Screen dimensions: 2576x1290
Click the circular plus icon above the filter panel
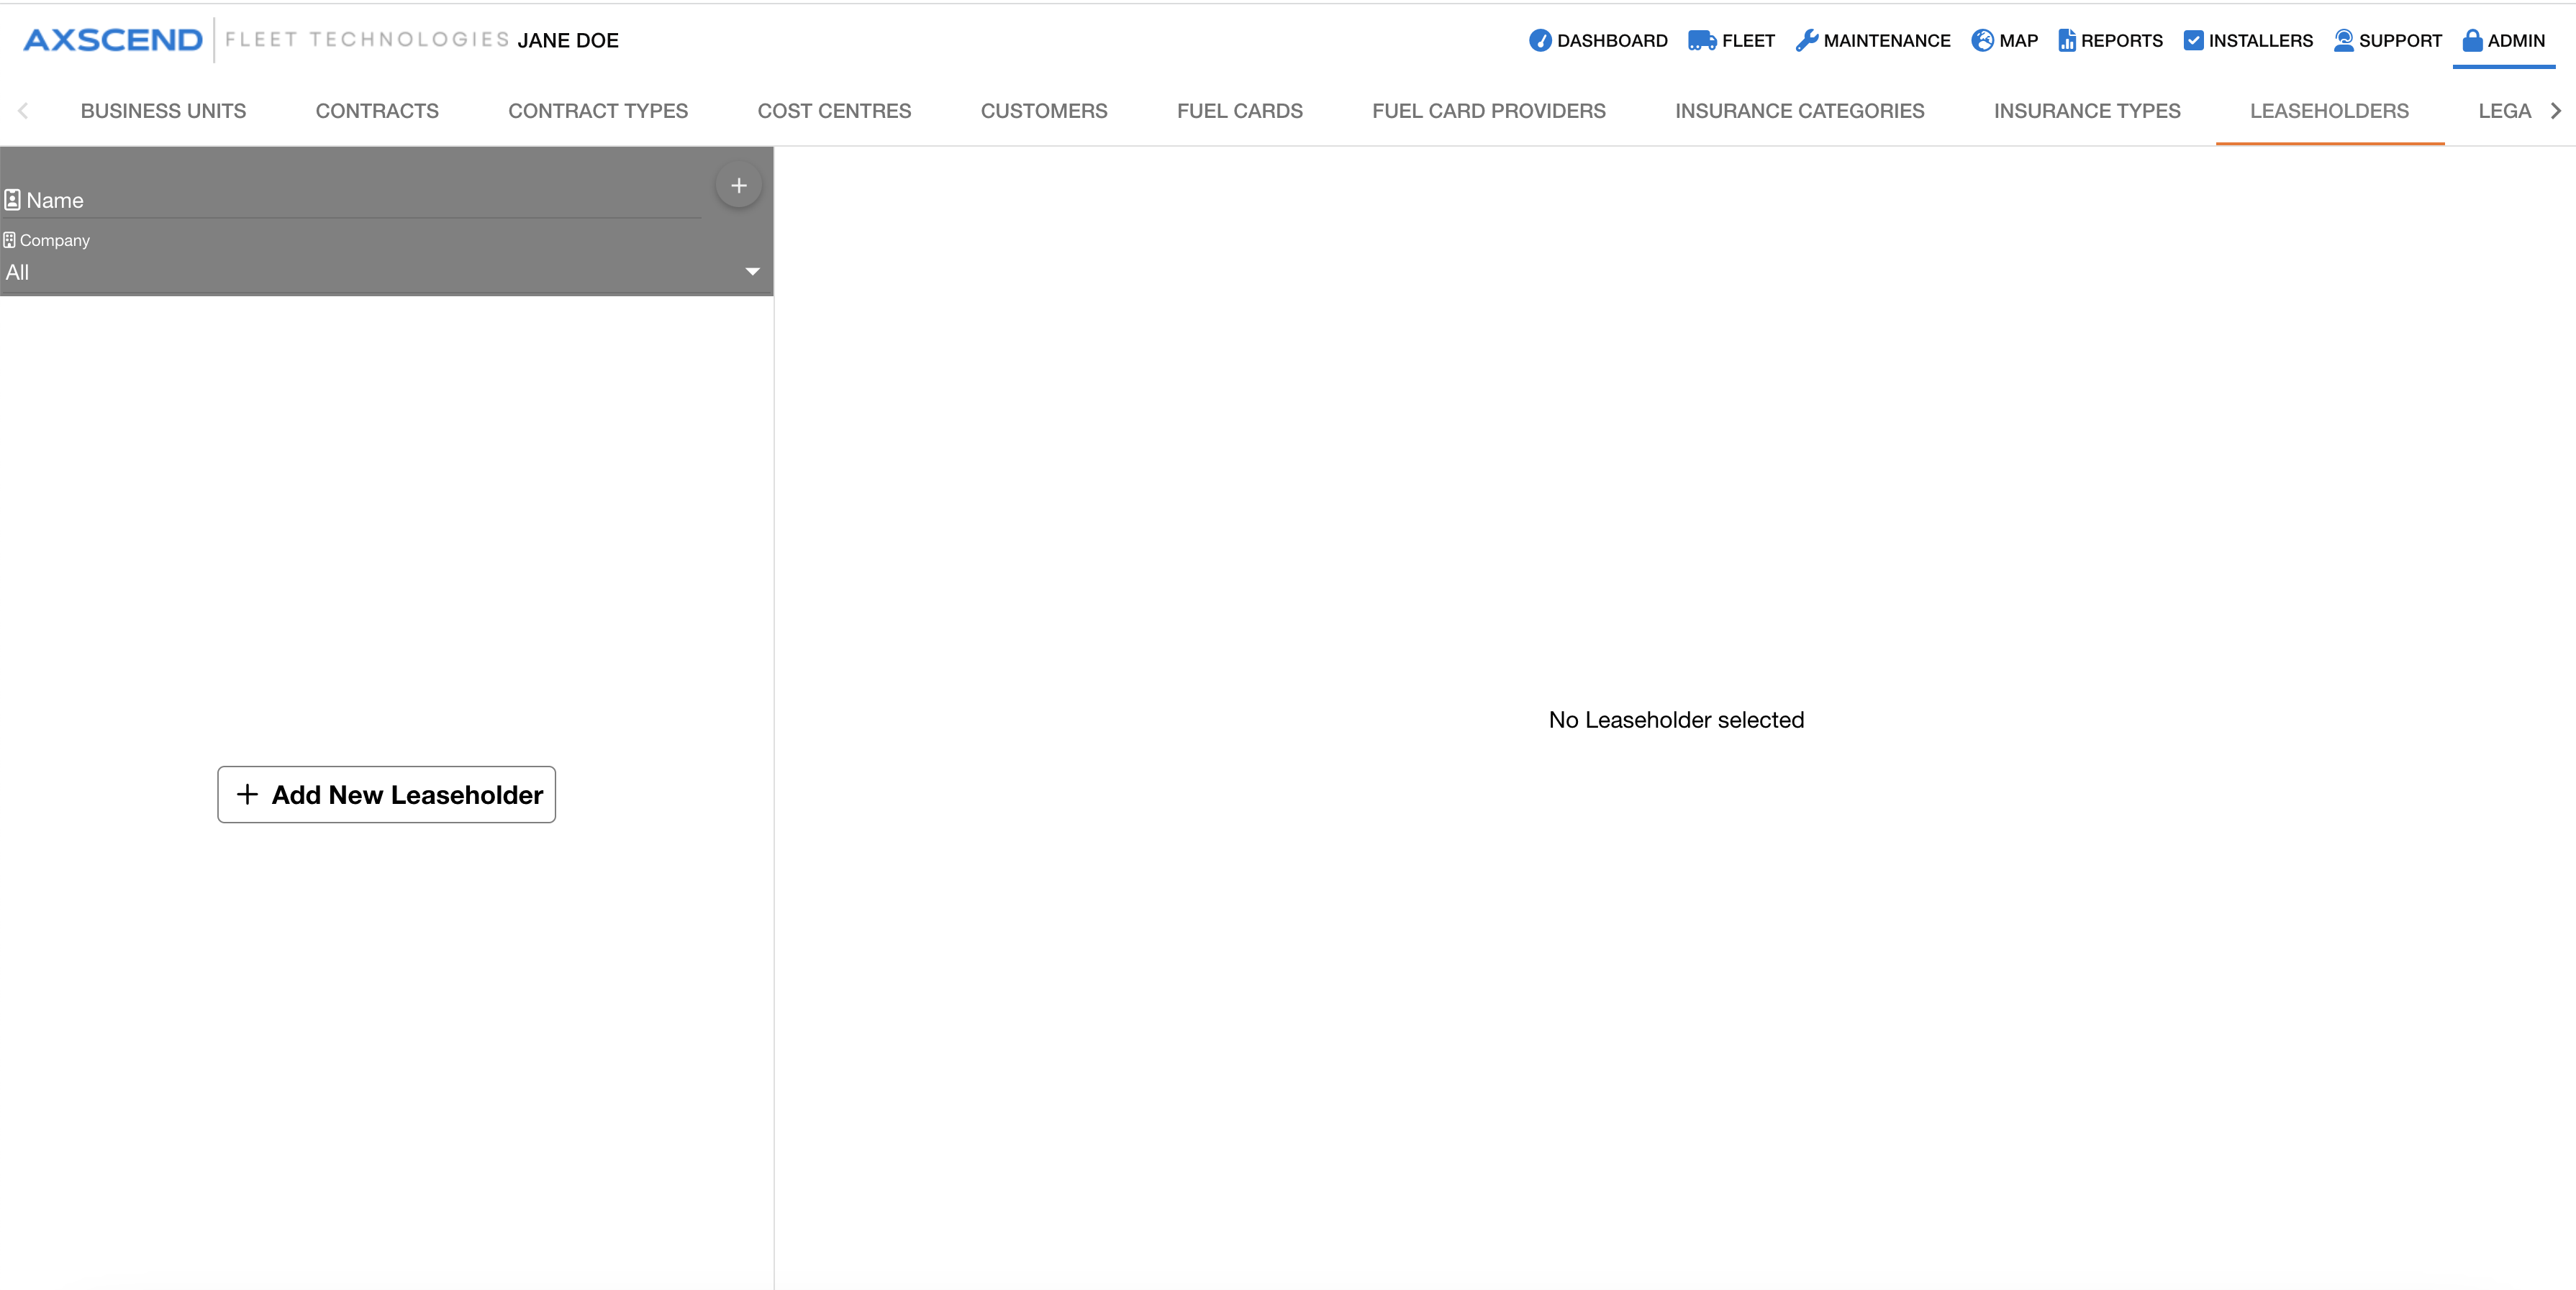click(738, 184)
